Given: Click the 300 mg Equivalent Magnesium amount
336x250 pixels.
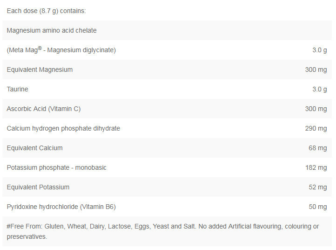Looking at the screenshot, I should click(316, 69).
